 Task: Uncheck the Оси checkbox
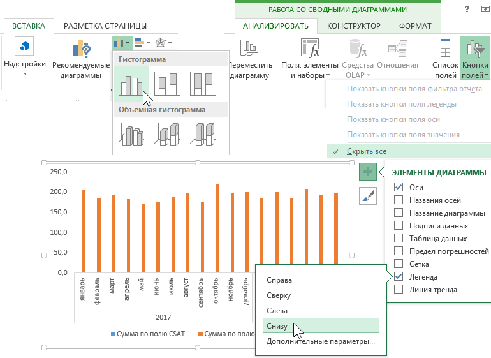tap(399, 187)
